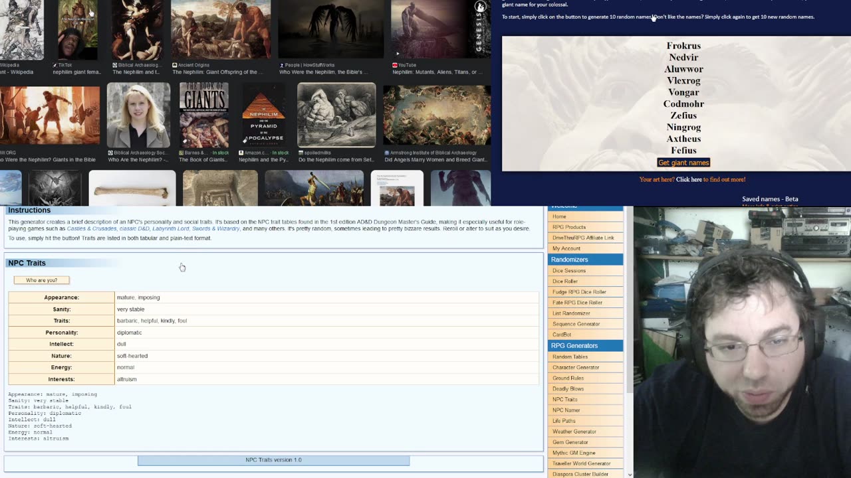Image resolution: width=851 pixels, height=478 pixels.
Task: Open the blonde woman portrait image result
Action: click(x=138, y=115)
